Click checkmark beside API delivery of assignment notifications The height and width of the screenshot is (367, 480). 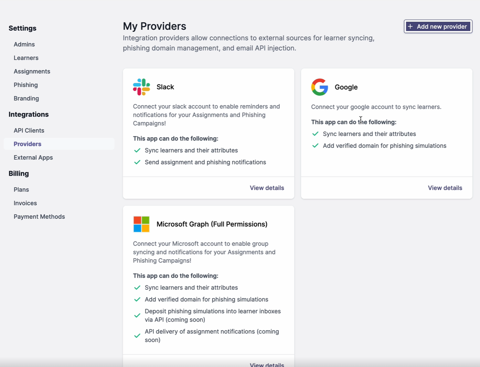click(x=137, y=336)
